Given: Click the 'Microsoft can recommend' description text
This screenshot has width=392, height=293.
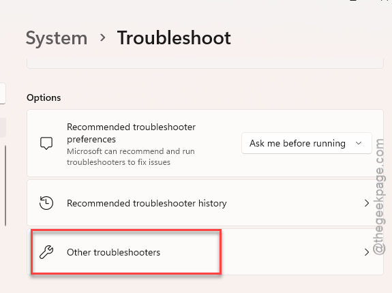Looking at the screenshot, I should [x=130, y=157].
